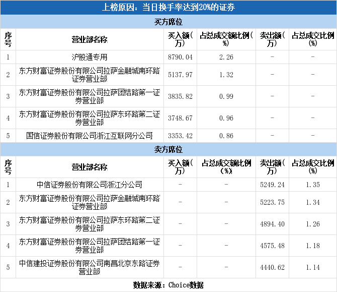Click the buy amount 3835.82

[x=180, y=96]
